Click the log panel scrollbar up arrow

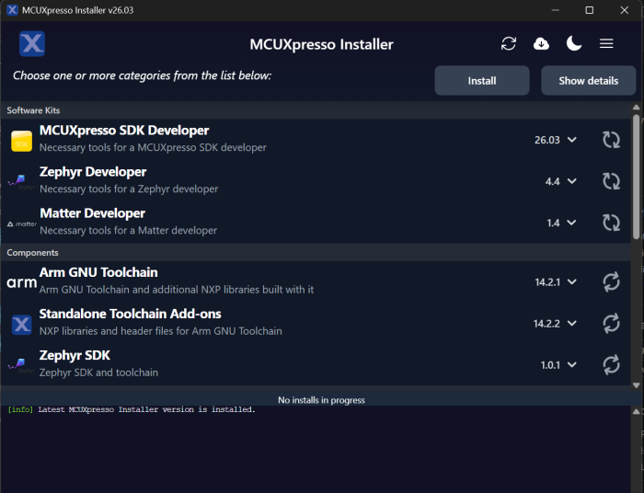[637, 411]
